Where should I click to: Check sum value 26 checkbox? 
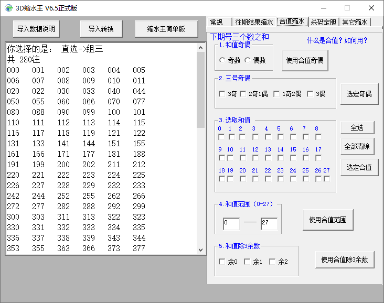point(318,179)
